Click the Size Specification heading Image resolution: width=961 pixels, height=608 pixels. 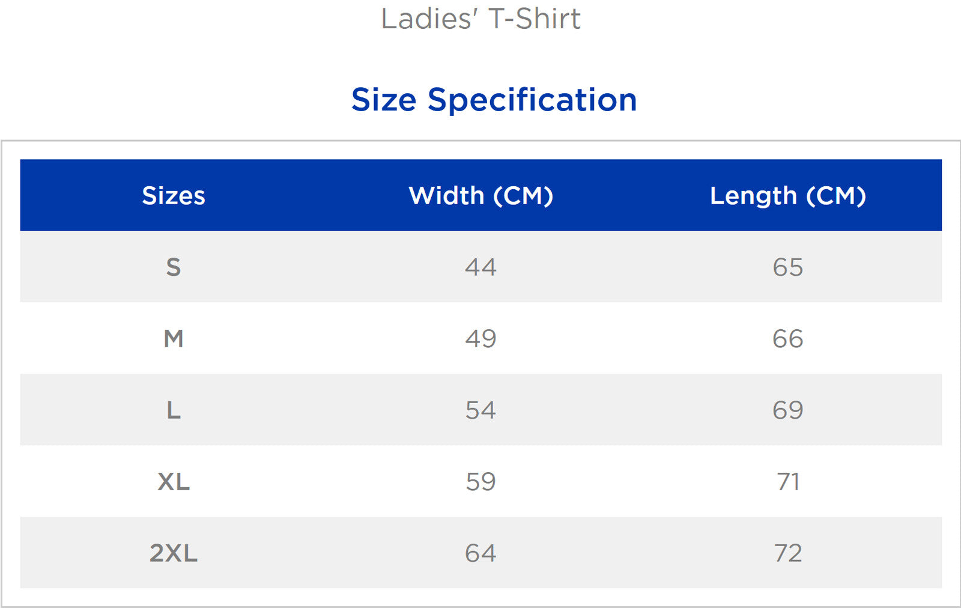(494, 100)
